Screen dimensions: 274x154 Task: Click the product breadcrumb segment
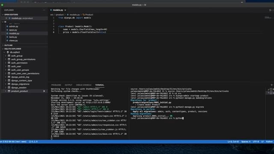(x=60, y=15)
